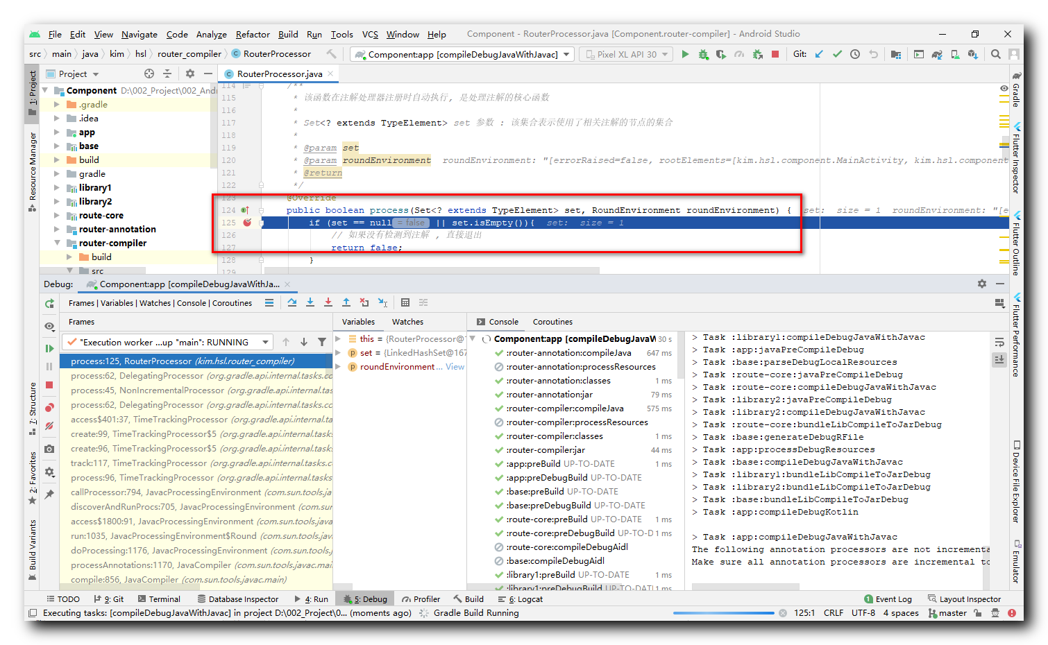
Task: Click the Debug app bug icon
Action: point(703,54)
